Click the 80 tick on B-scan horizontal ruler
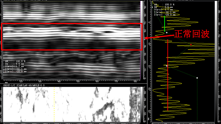Viewport: 221px width, 124px height. [135, 81]
